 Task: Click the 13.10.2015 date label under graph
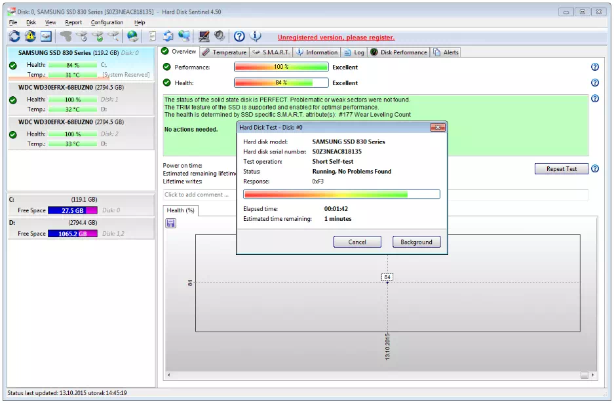click(x=387, y=347)
